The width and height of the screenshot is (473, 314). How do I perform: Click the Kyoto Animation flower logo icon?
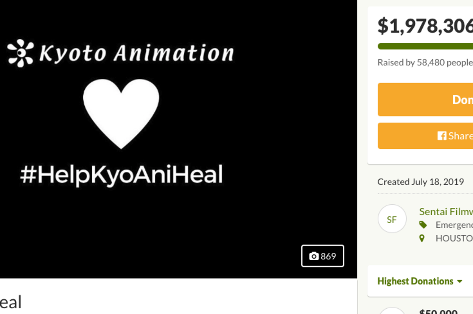pos(20,53)
